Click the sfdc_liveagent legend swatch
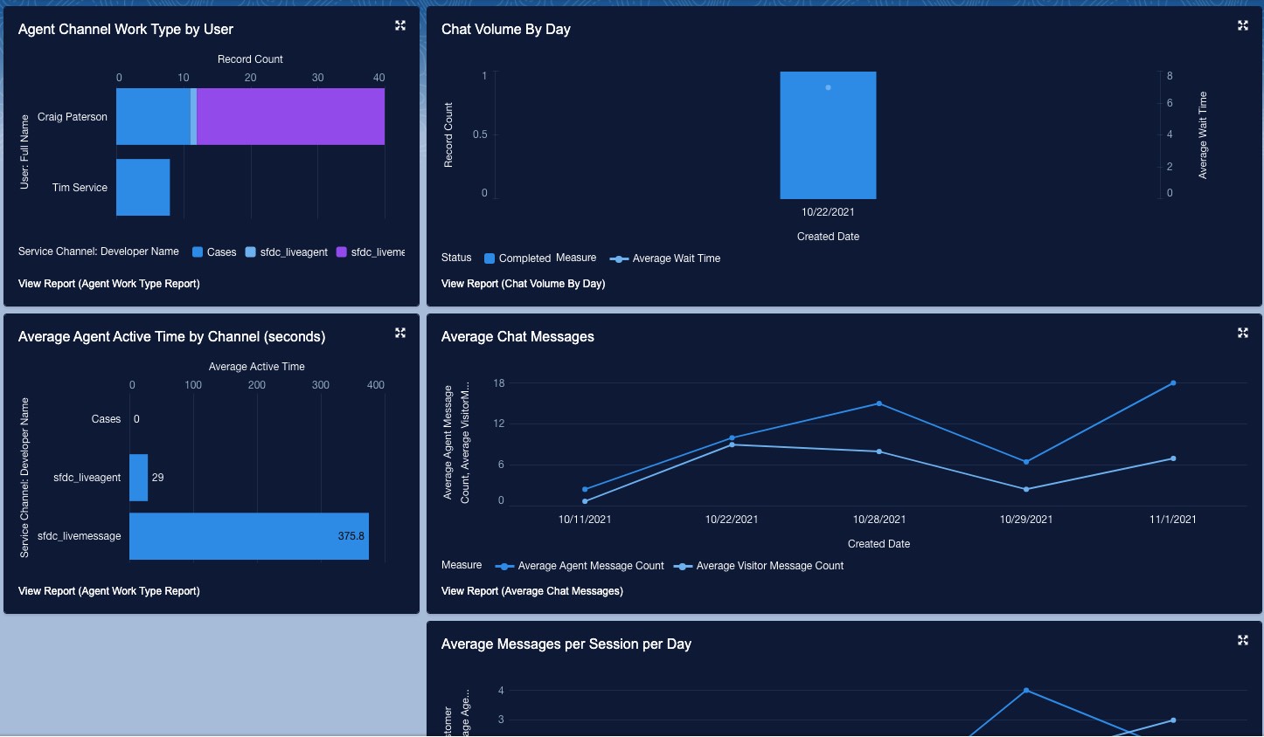The width and height of the screenshot is (1264, 737). (x=251, y=252)
